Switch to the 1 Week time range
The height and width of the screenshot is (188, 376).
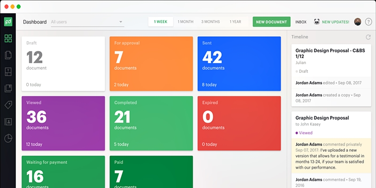(161, 22)
